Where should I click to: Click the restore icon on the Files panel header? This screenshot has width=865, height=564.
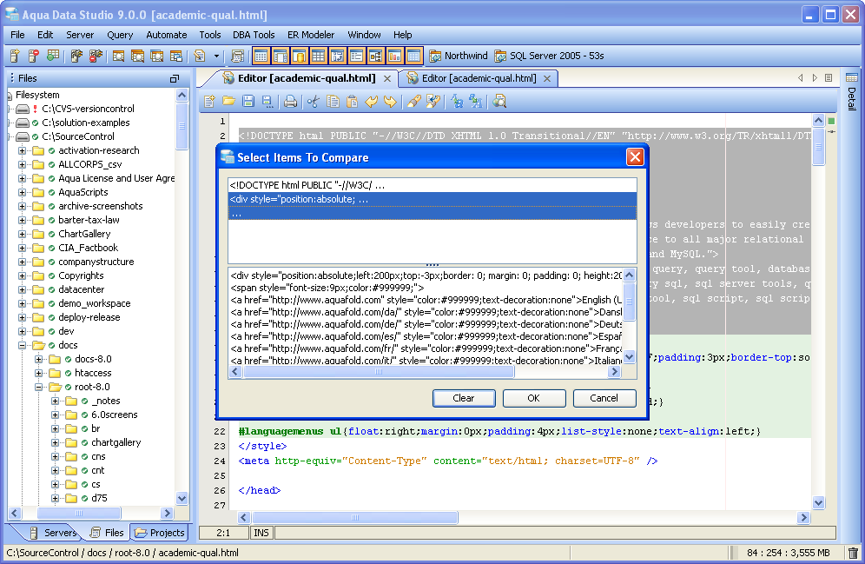(x=175, y=78)
